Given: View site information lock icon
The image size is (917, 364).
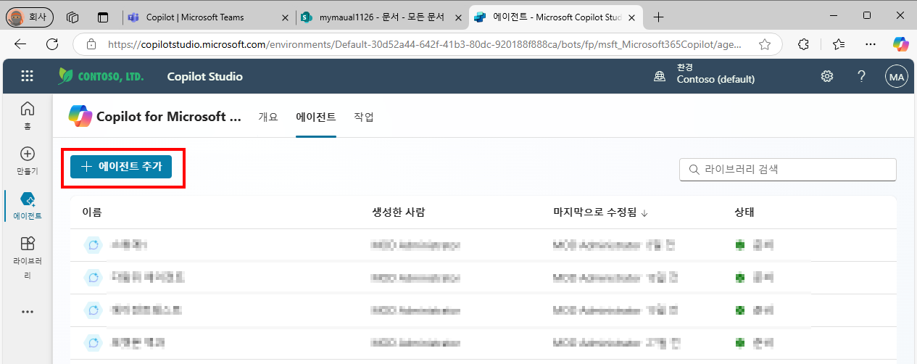Looking at the screenshot, I should pyautogui.click(x=91, y=44).
